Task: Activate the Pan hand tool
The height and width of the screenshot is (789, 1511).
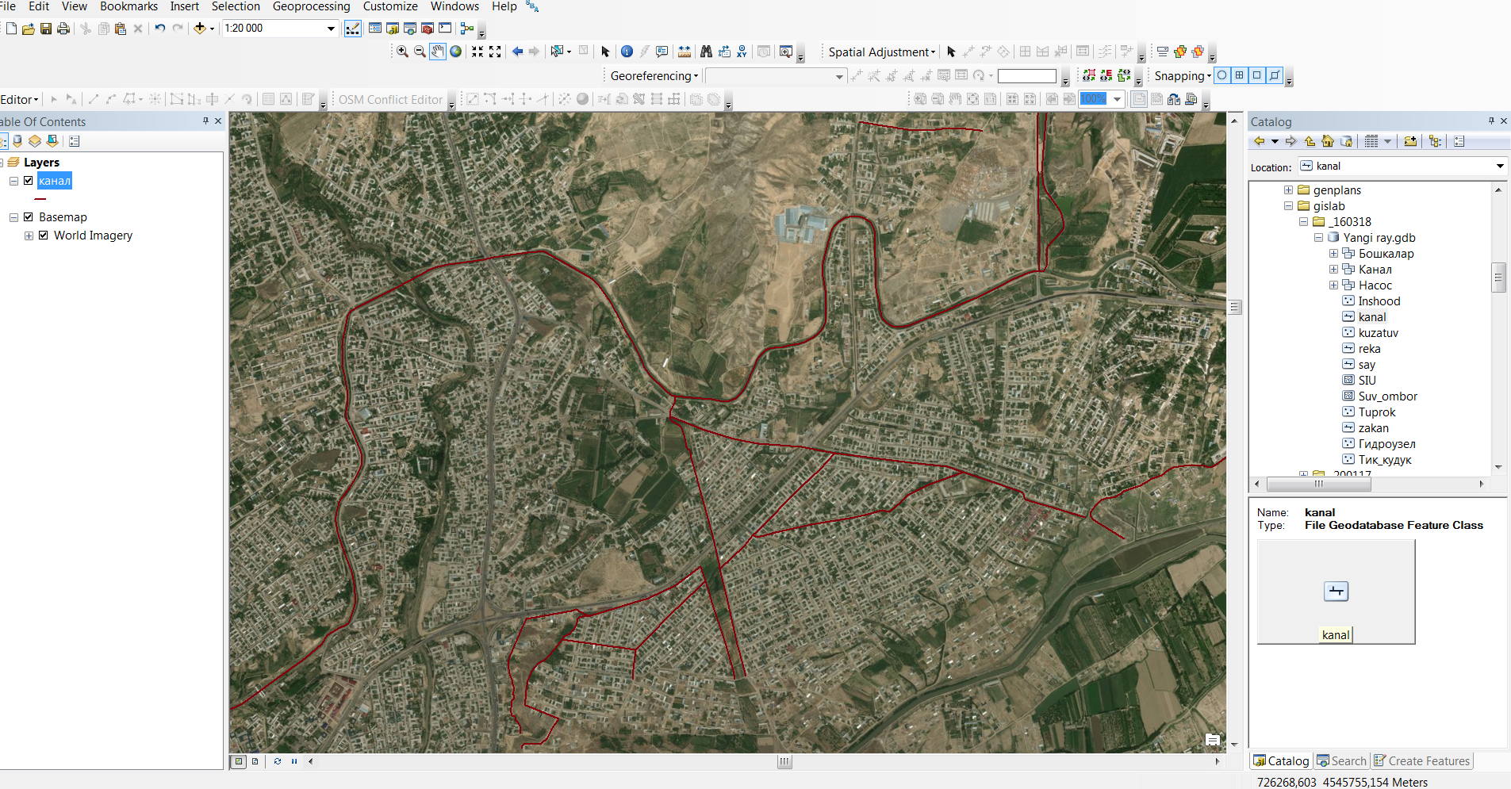Action: coord(438,52)
